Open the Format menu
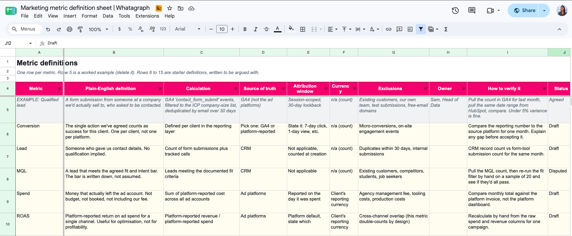572x236 pixels. pyautogui.click(x=89, y=16)
